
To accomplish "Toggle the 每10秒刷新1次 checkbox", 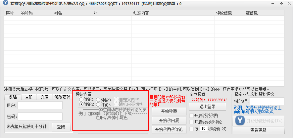I will click(x=192, y=129).
